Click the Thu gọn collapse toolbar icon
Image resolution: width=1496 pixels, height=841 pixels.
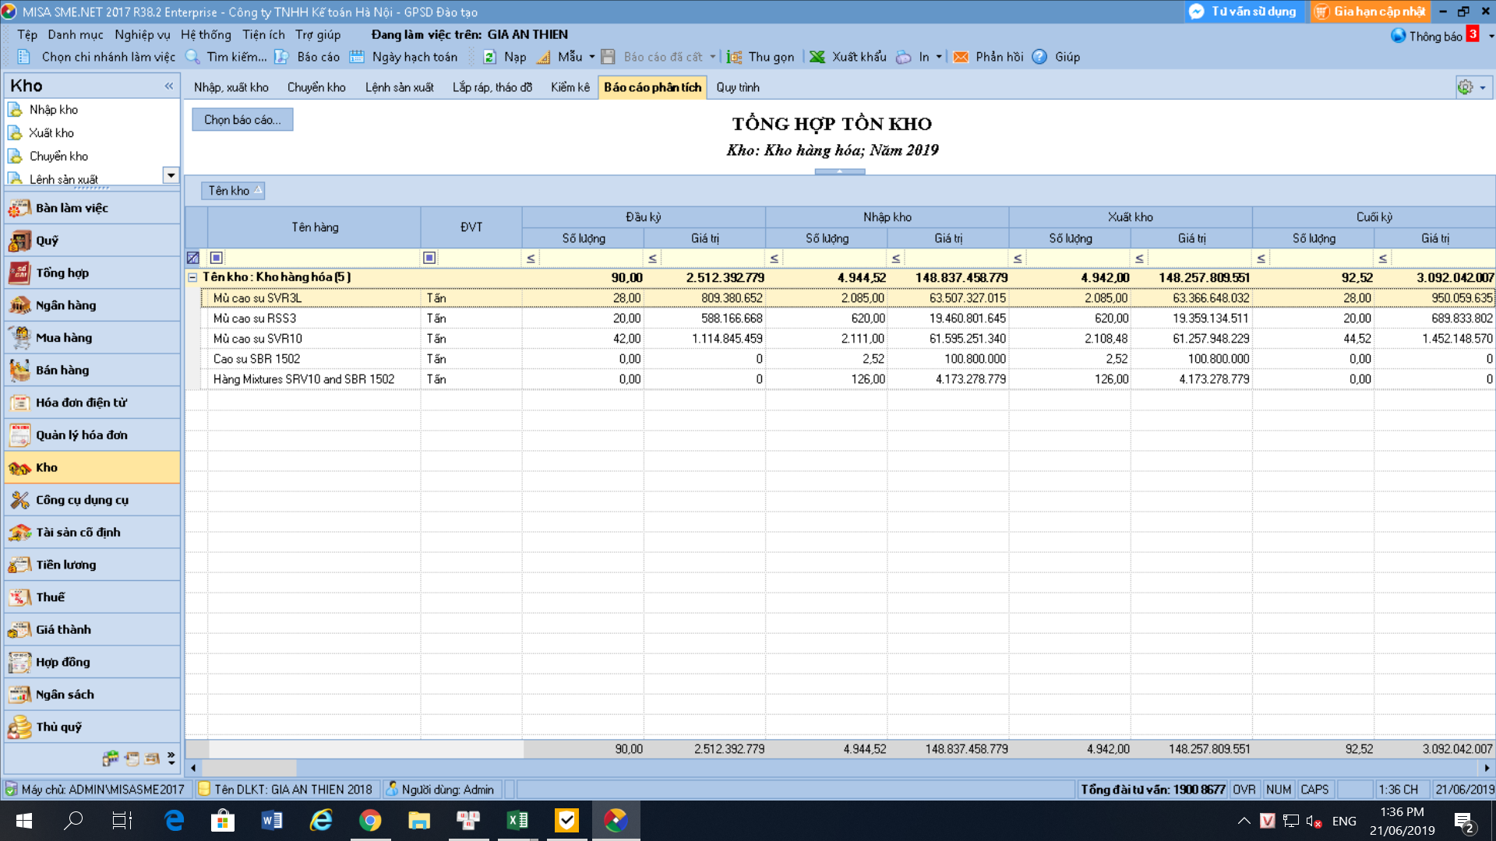tap(734, 57)
